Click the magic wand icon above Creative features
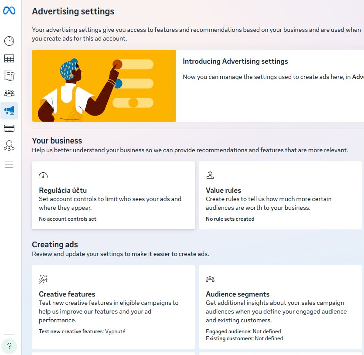The width and height of the screenshot is (364, 355). pyautogui.click(x=43, y=279)
